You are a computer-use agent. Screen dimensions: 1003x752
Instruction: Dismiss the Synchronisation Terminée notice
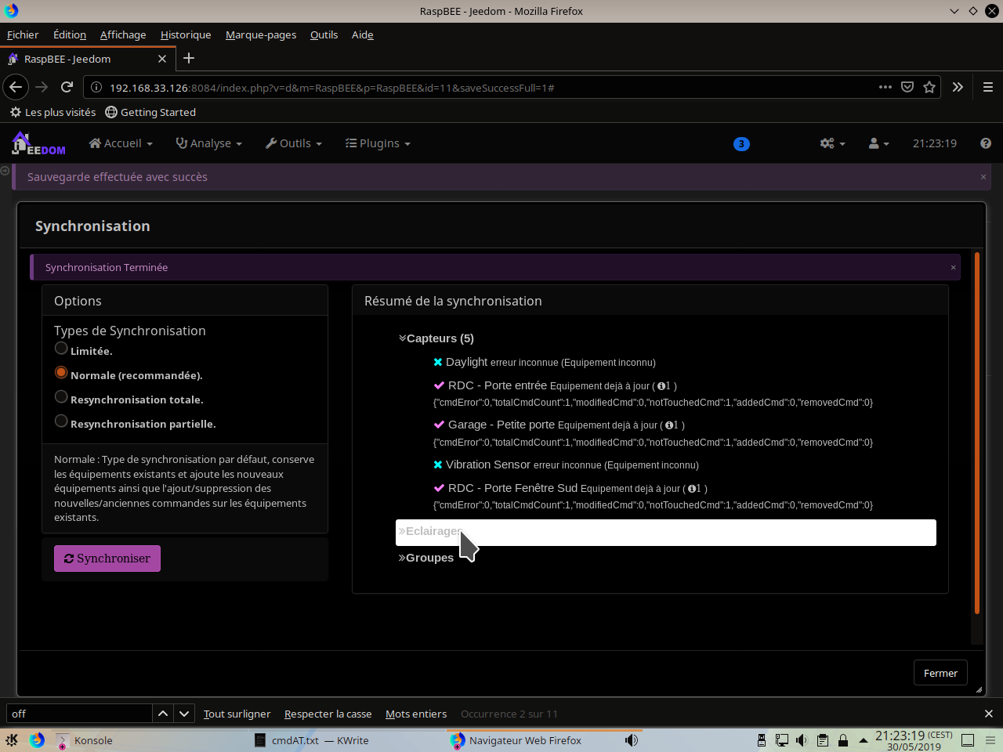[x=954, y=267]
